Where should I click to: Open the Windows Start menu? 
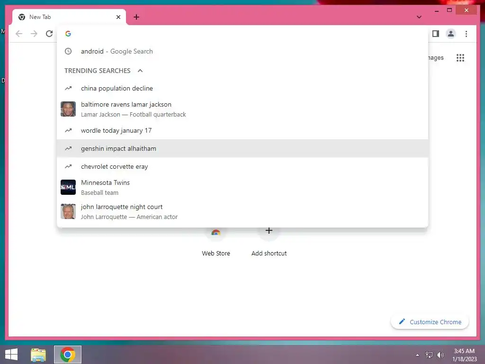click(11, 355)
